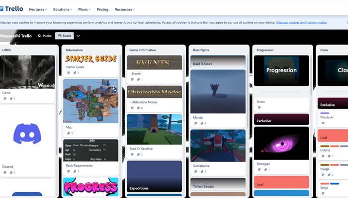Click attachment icon on Map card
Image resolution: width=348 pixels, height=198 pixels.
tap(69, 133)
